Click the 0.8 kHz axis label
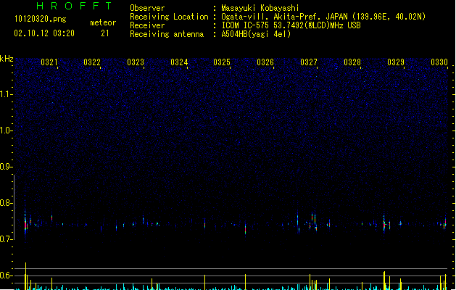456x290 pixels. tap(5, 203)
